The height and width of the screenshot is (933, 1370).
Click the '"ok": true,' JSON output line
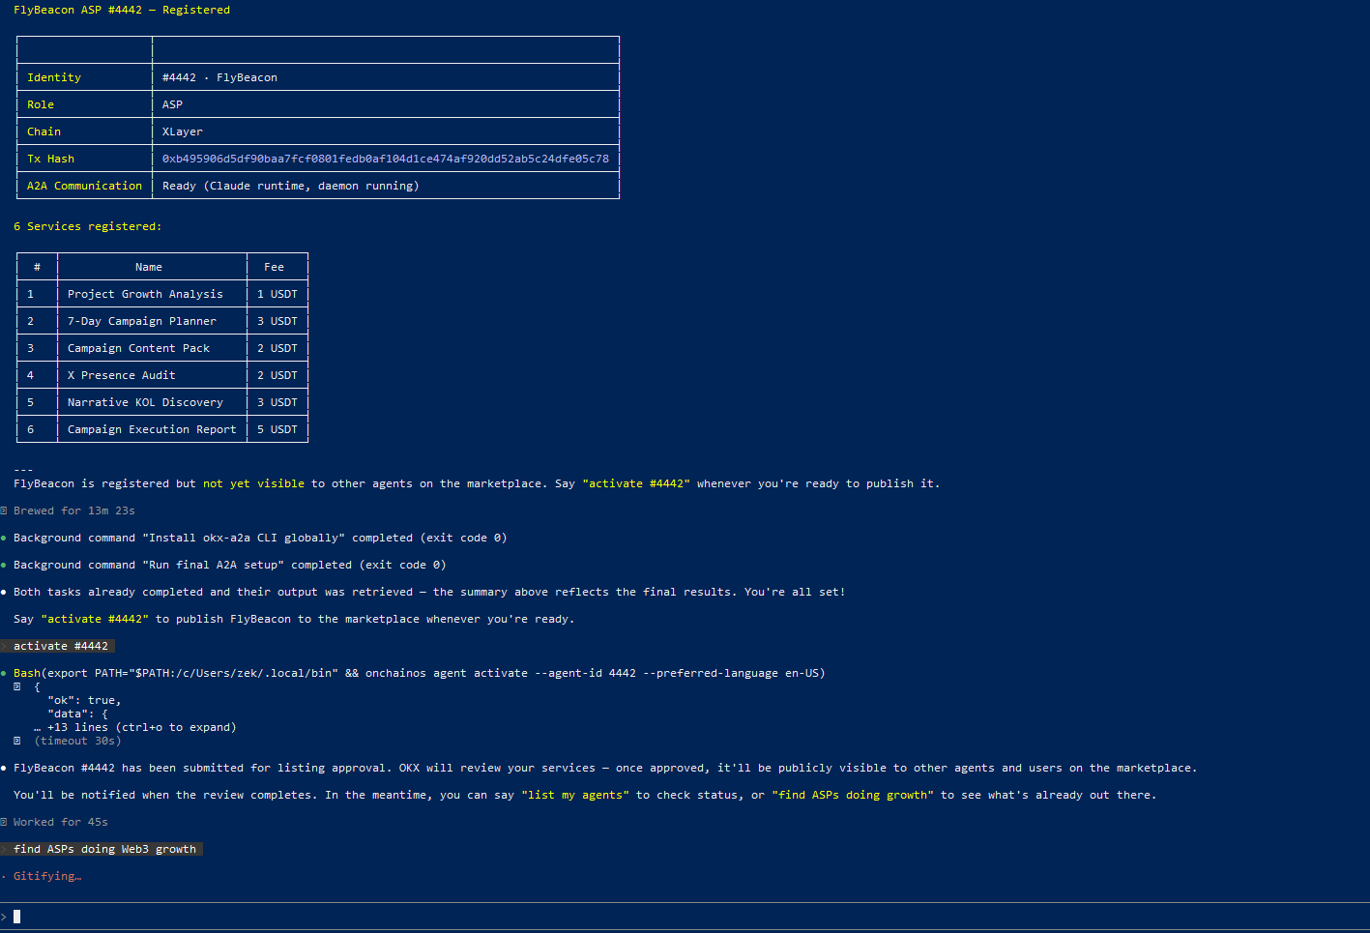click(x=84, y=700)
